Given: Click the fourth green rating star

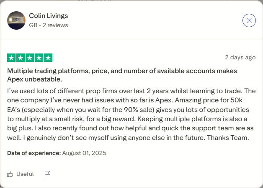Looking at the screenshot, I should [39, 58].
